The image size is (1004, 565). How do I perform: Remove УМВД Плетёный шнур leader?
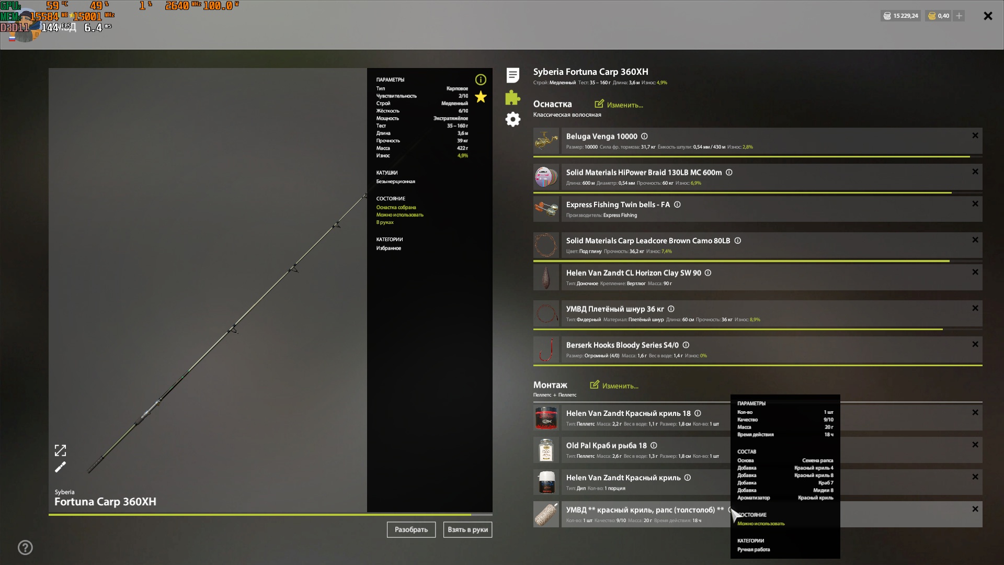pos(975,308)
